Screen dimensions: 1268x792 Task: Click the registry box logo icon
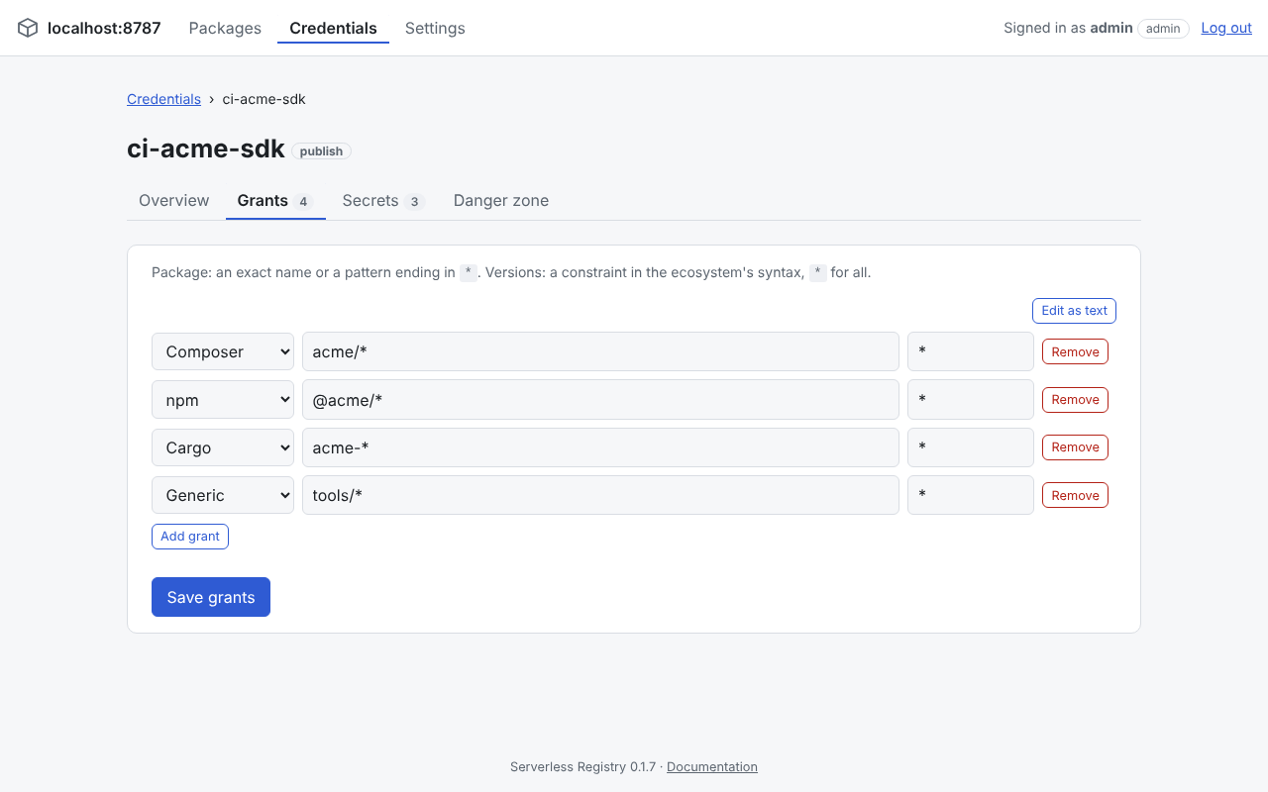pyautogui.click(x=28, y=28)
